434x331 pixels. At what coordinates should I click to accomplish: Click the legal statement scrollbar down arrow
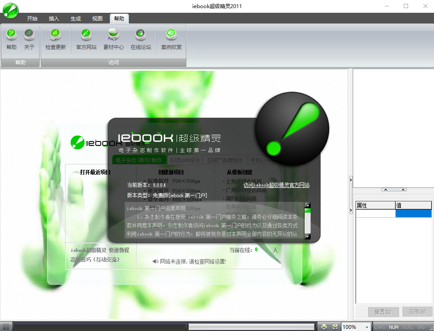click(308, 236)
